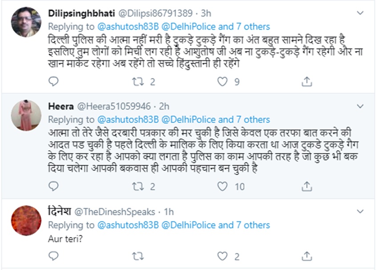Open the options chevron on दिनेश's tweet

click(361, 212)
